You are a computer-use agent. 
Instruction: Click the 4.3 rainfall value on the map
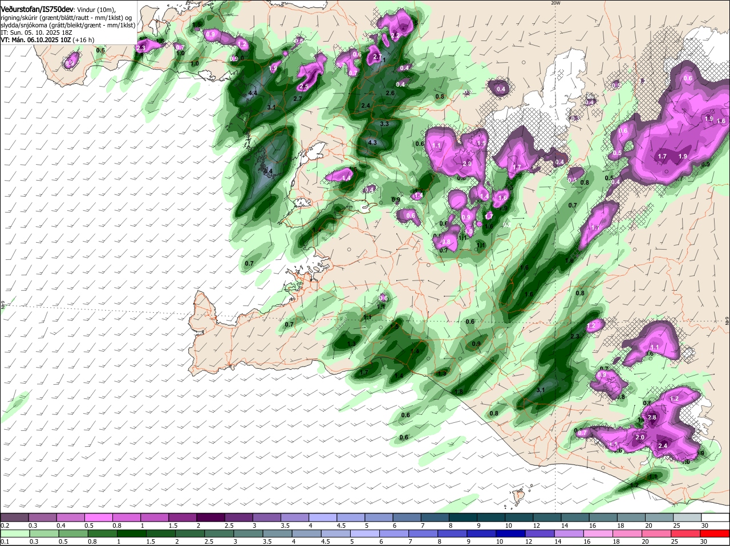372,142
